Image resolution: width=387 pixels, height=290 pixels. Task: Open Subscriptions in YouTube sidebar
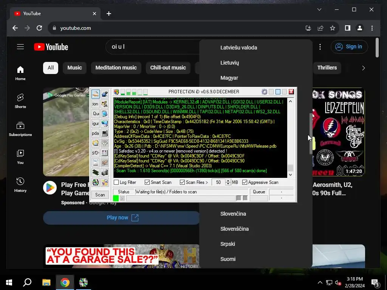tap(20, 129)
